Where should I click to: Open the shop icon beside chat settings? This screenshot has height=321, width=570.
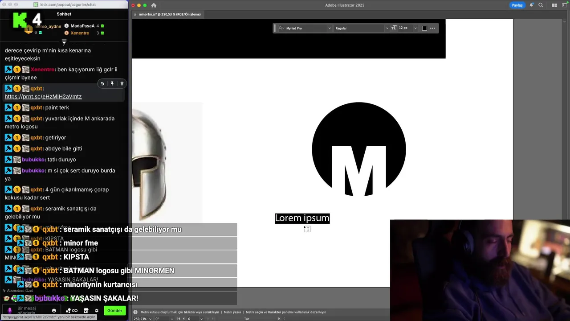(x=86, y=311)
